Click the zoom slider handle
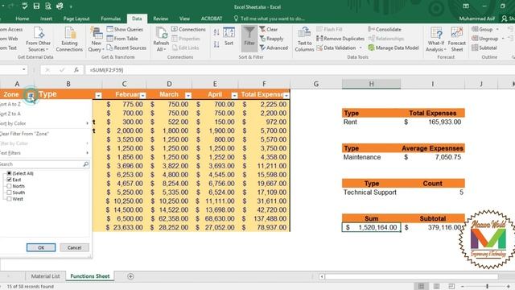This screenshot has height=290, width=515. click(x=487, y=287)
